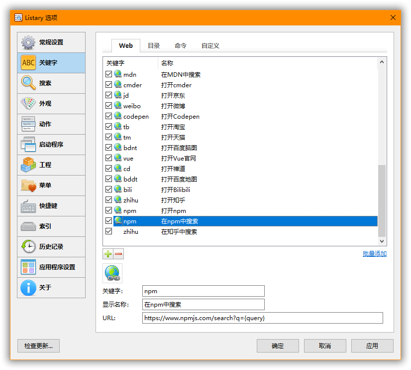Click the globe icon beside bili

coord(118,189)
